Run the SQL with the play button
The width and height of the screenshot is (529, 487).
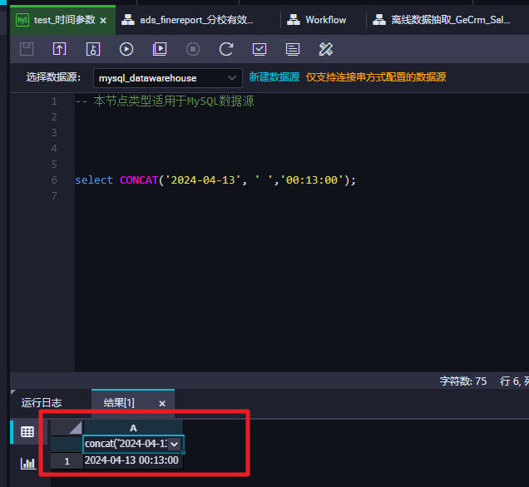(x=126, y=49)
